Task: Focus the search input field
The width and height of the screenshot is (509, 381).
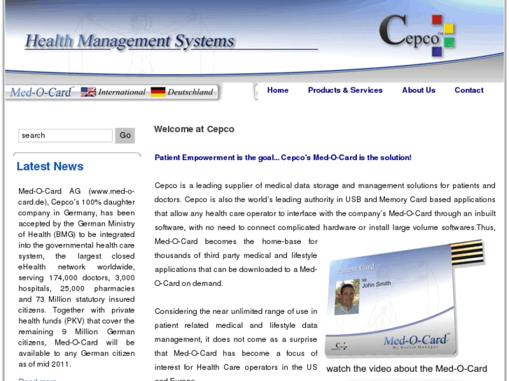Action: (x=65, y=136)
